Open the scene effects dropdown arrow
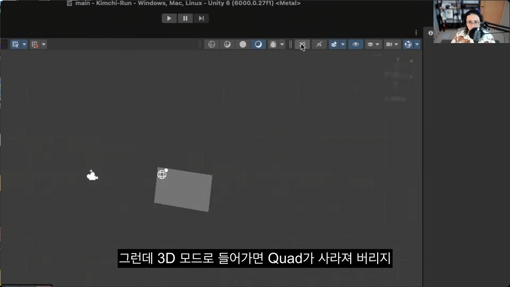Image resolution: width=510 pixels, height=287 pixels. coord(343,44)
